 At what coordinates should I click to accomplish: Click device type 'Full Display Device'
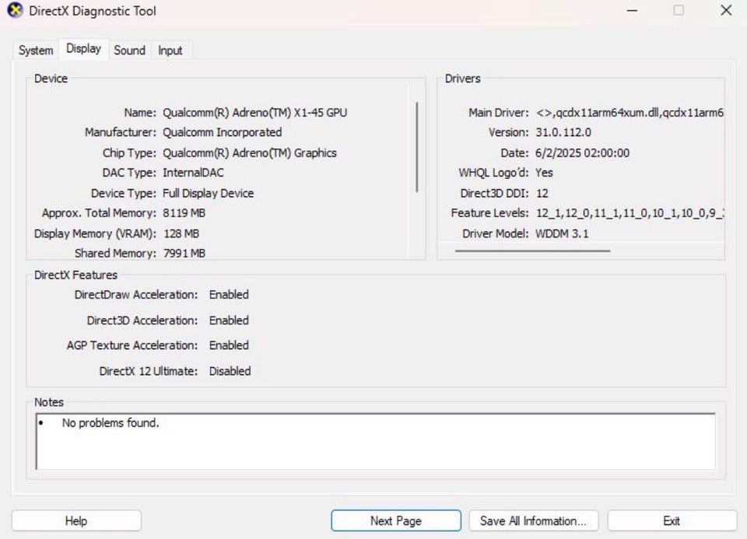[x=209, y=194]
